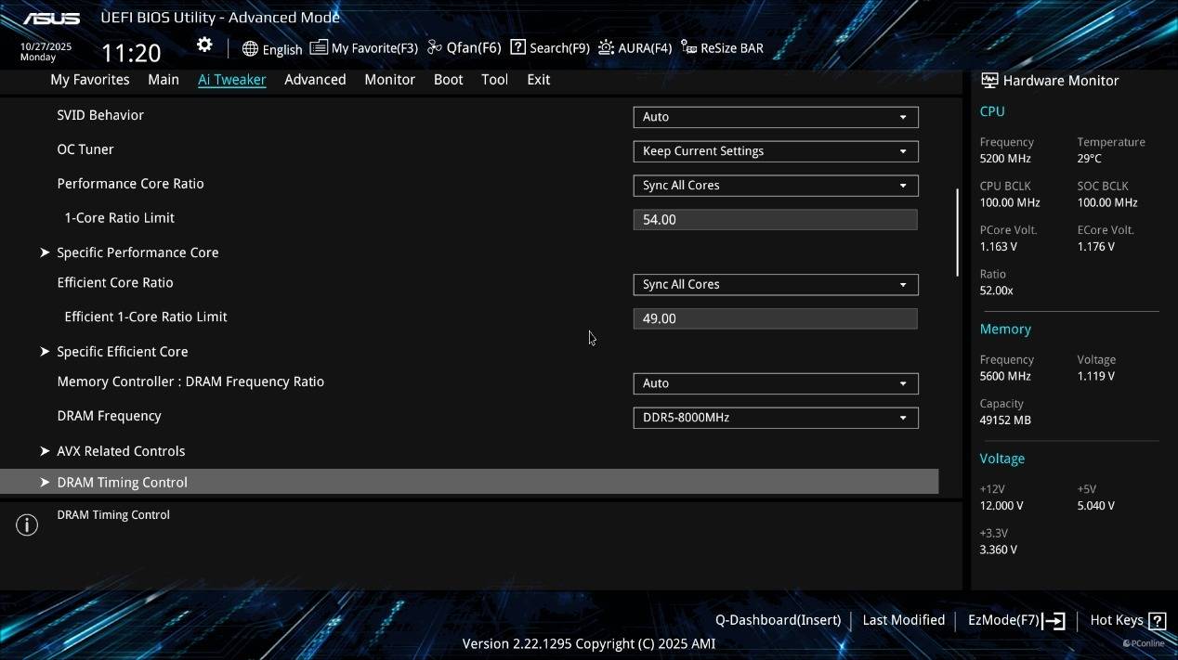Click the settings list scrollbar thumb

[957, 232]
